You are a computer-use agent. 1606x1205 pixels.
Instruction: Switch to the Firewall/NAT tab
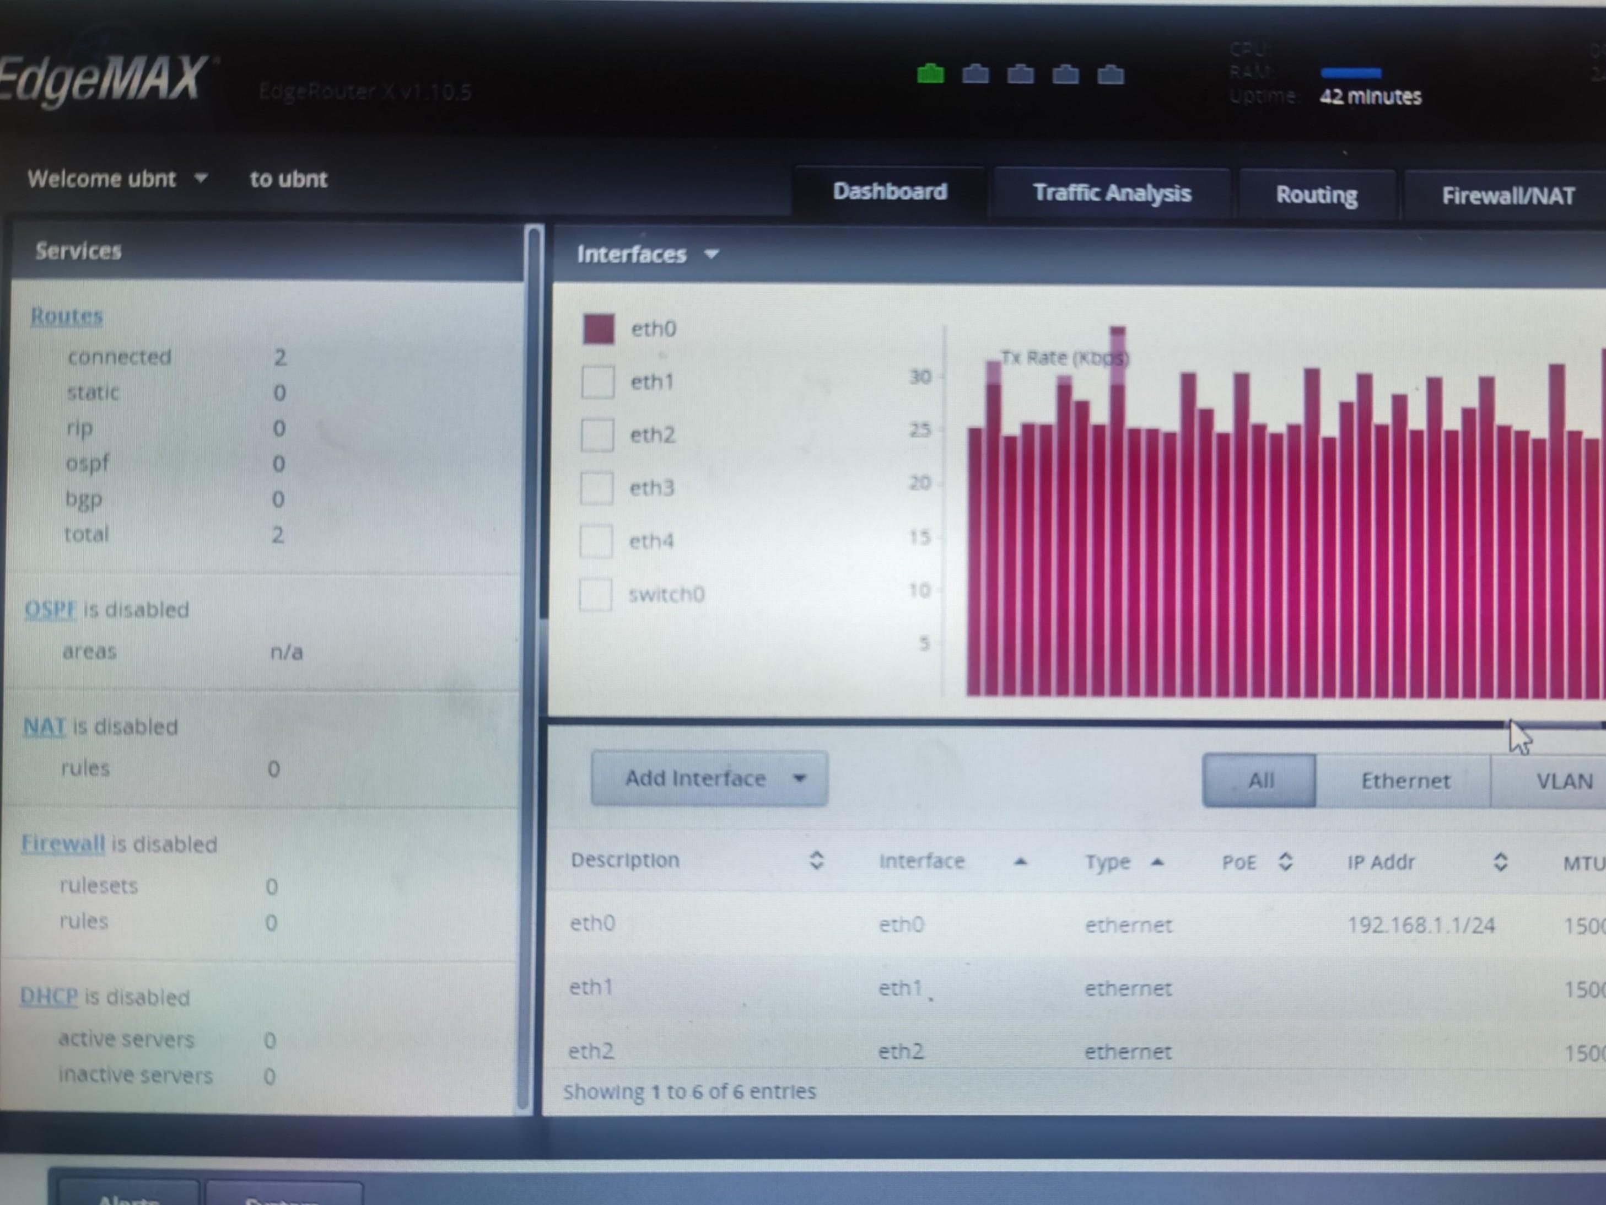tap(1508, 195)
